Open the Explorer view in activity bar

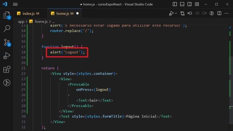tap(7, 15)
